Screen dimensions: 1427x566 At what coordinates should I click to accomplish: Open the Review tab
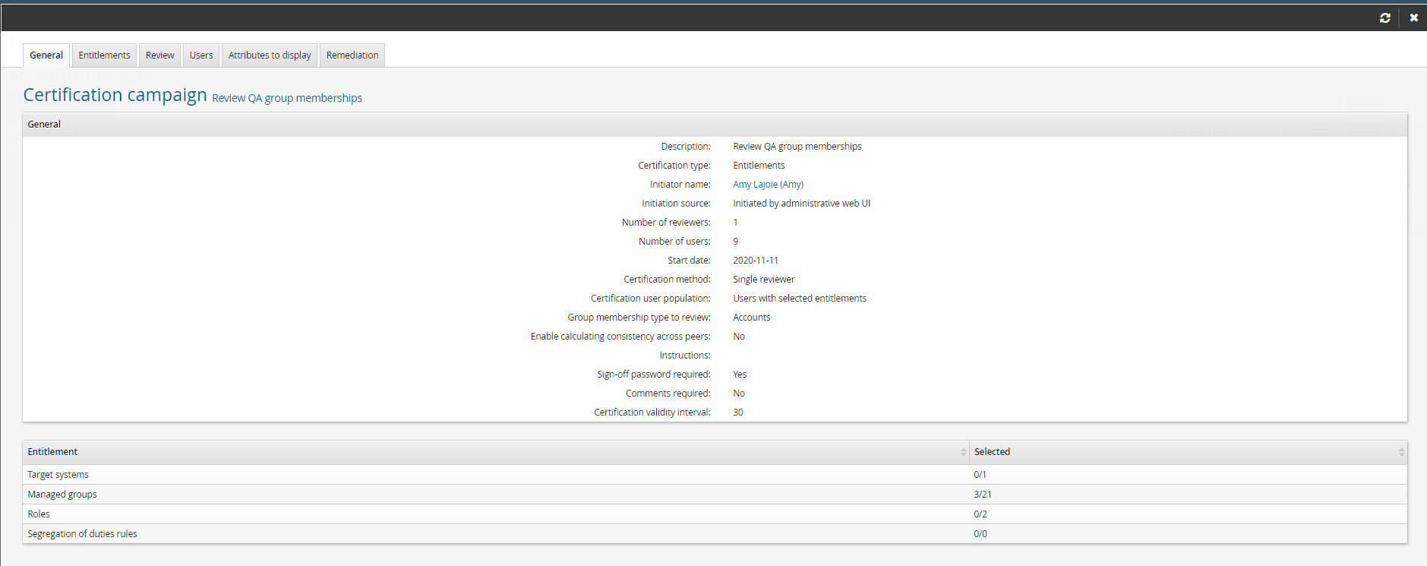159,55
